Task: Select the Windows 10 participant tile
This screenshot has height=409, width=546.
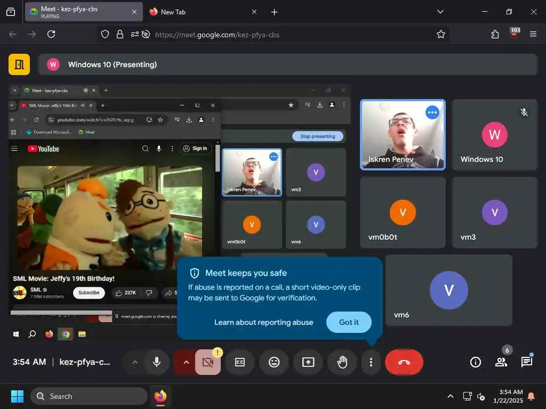Action: (x=494, y=135)
